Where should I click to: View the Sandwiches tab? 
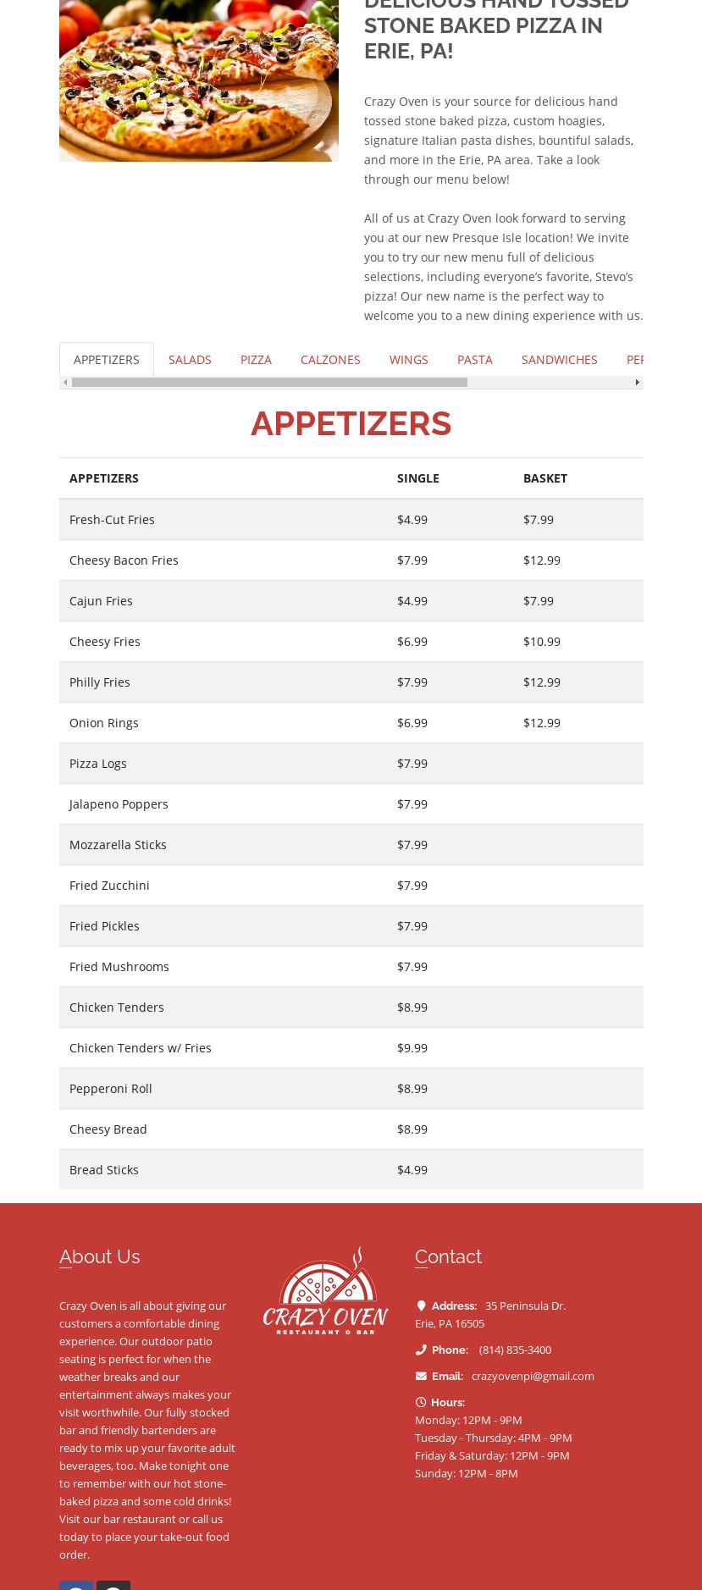(559, 359)
